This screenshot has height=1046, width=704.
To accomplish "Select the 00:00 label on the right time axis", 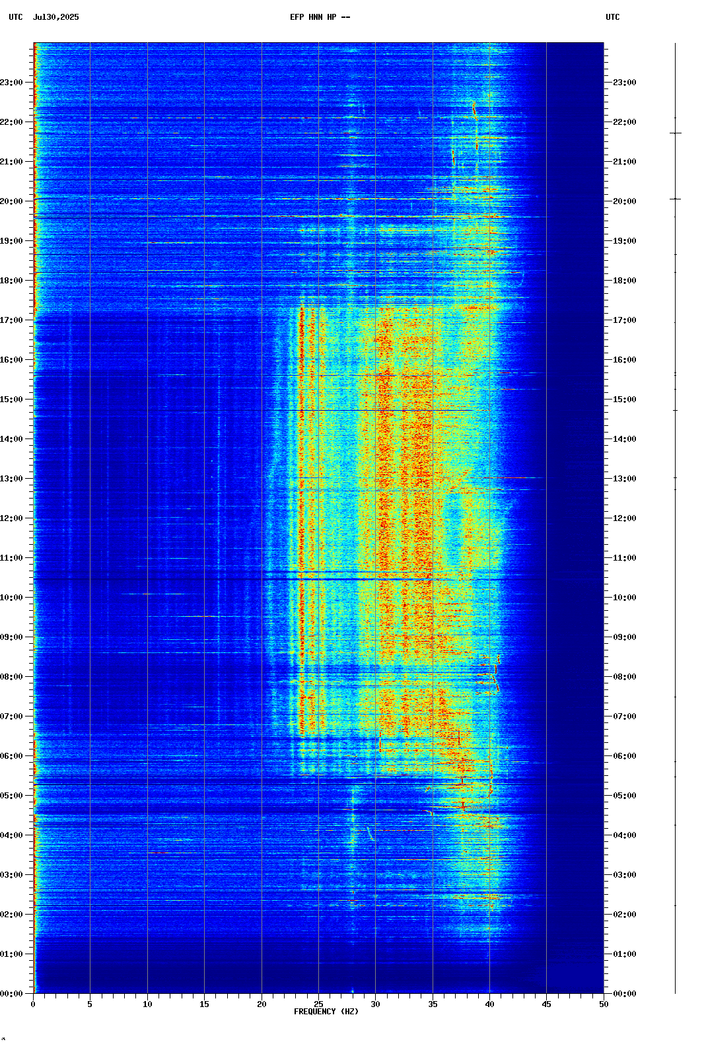I will [x=625, y=994].
